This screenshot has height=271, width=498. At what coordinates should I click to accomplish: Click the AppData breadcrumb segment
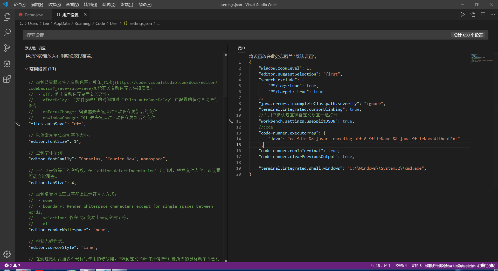click(62, 23)
